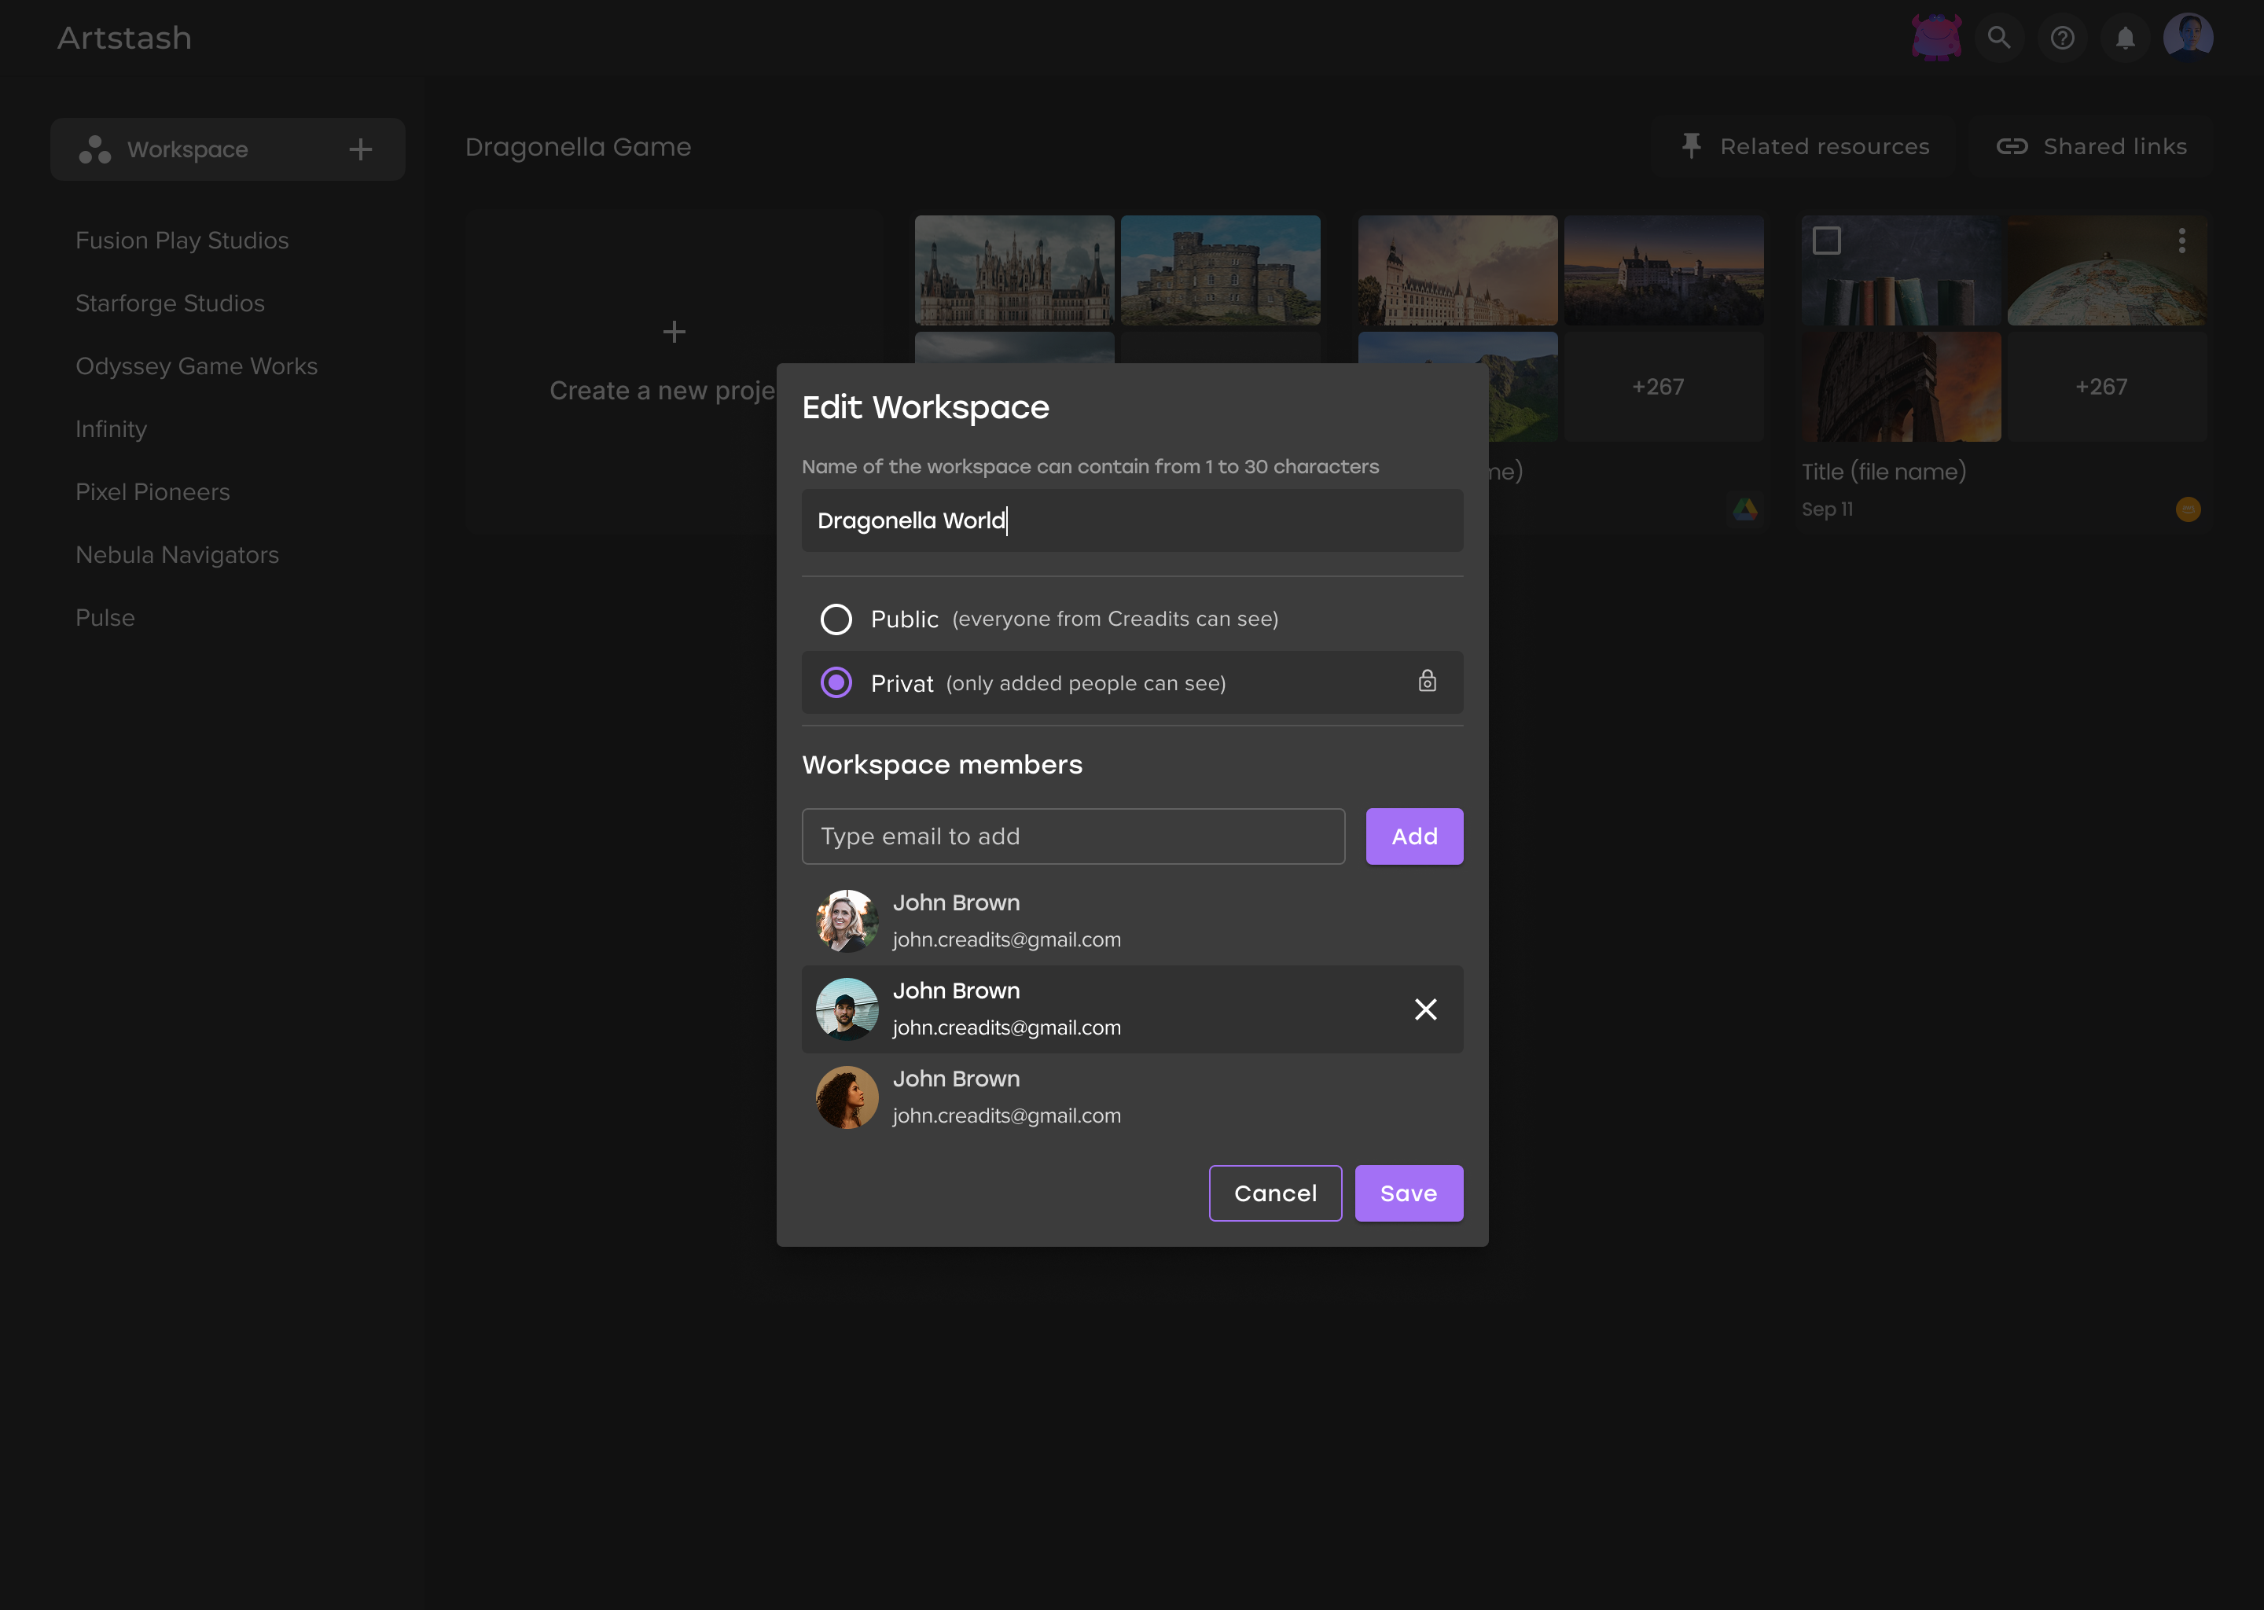Image resolution: width=2264 pixels, height=1610 pixels.
Task: Click the plus icon beside Workspace
Action: (361, 149)
